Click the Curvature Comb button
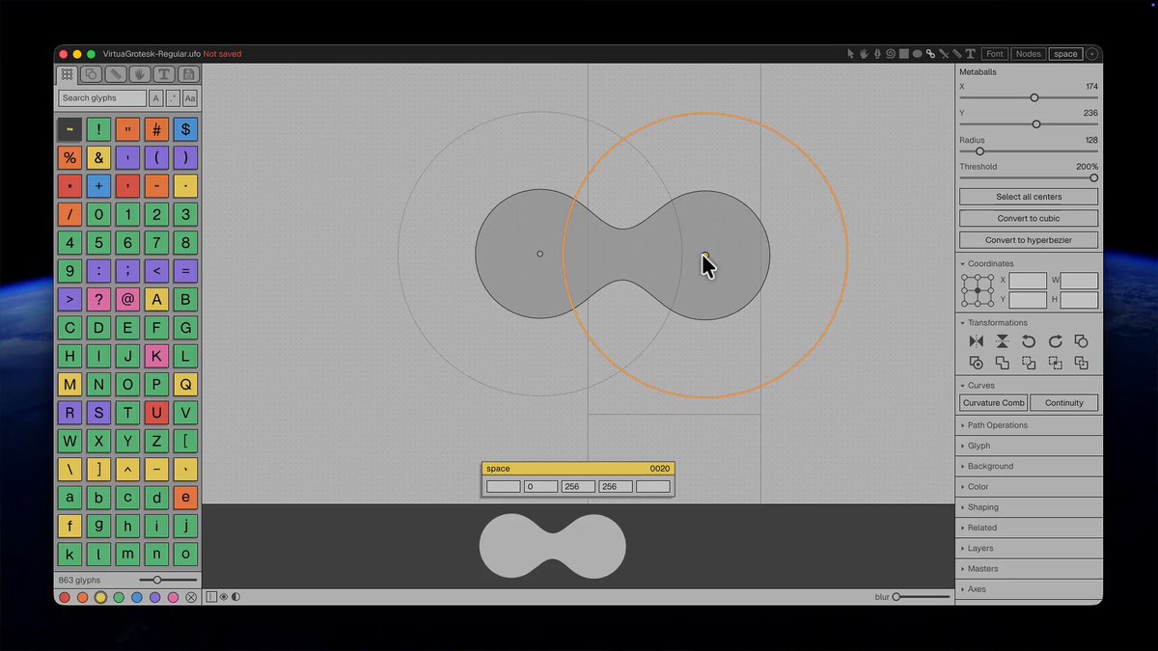 pos(994,403)
